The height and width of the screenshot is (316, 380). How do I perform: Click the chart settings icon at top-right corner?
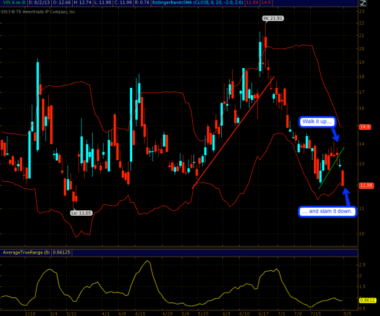363,4
